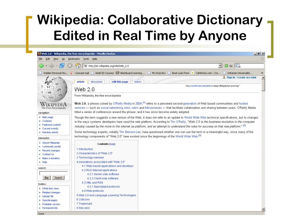
Task: Open the Unitarian Universalist bookmark
Action: coord(238,73)
